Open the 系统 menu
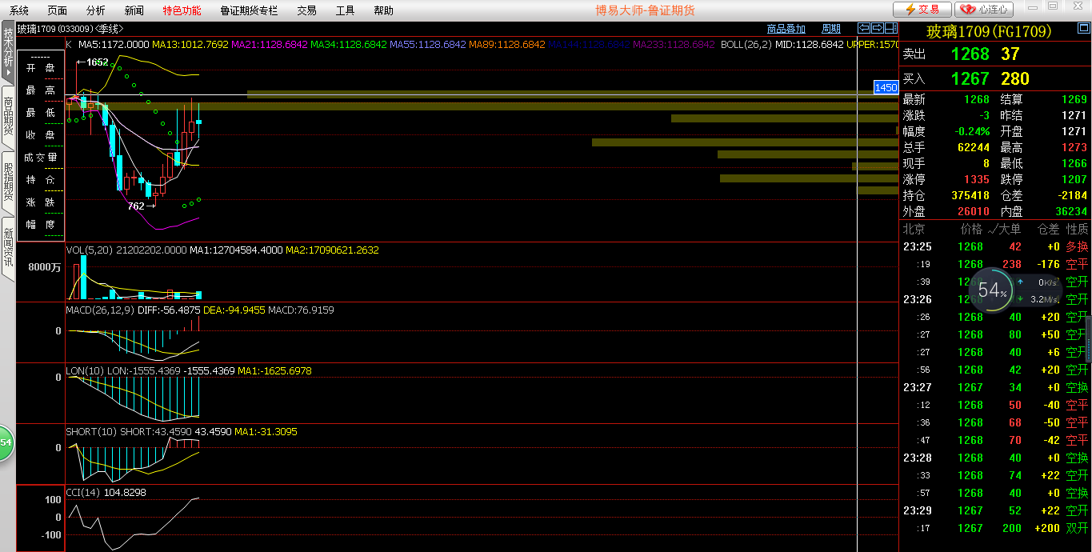This screenshot has height=552, width=1092. 19,10
